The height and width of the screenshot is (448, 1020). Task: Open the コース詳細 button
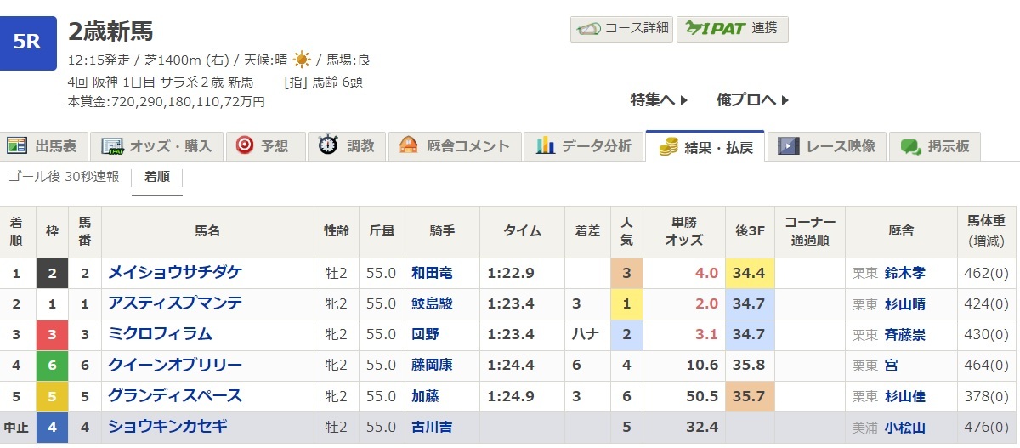621,28
